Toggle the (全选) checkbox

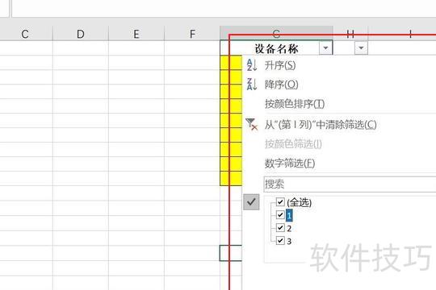(x=280, y=201)
